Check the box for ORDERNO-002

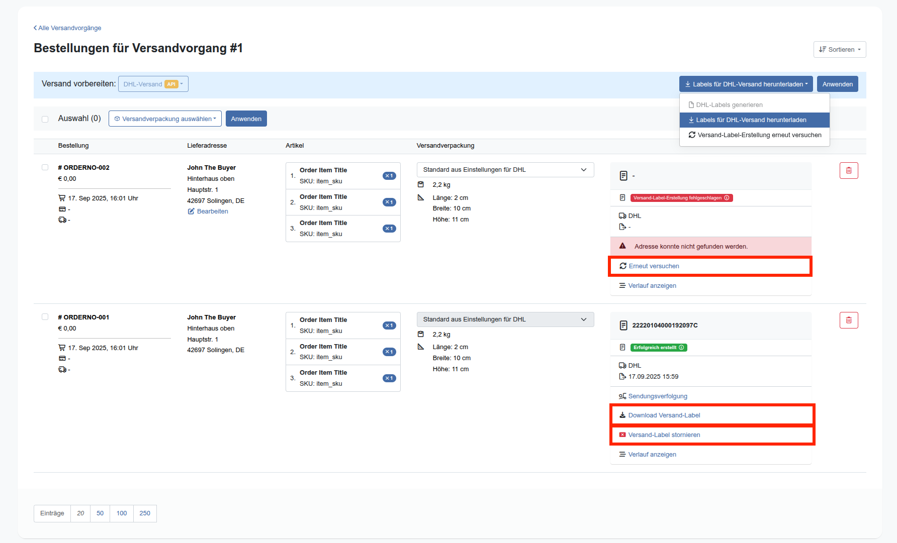pyautogui.click(x=45, y=168)
